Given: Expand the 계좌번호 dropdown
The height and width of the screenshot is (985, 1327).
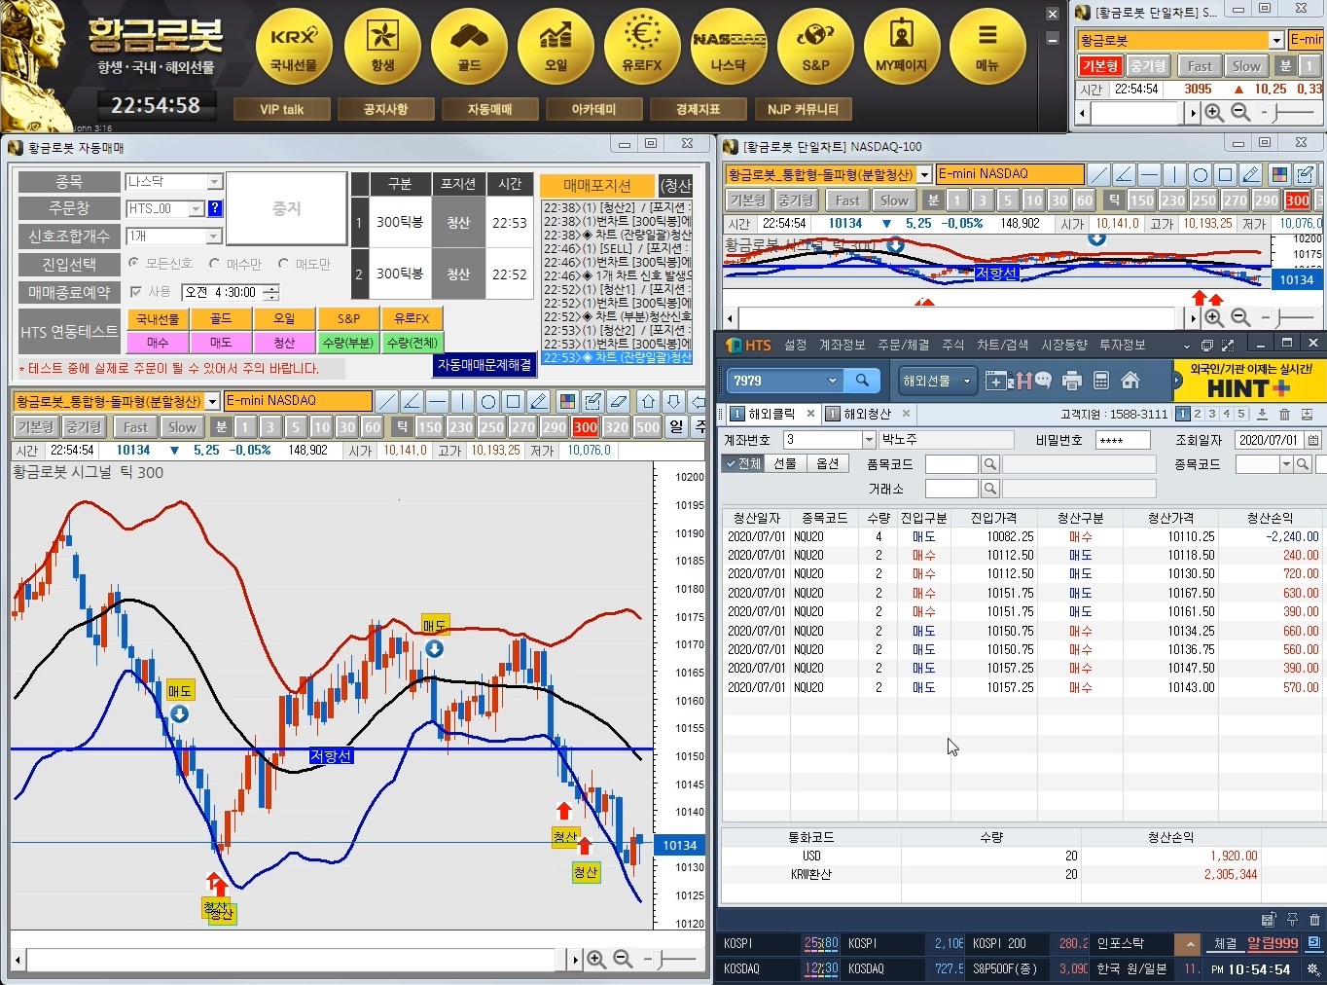Looking at the screenshot, I should click(x=869, y=440).
